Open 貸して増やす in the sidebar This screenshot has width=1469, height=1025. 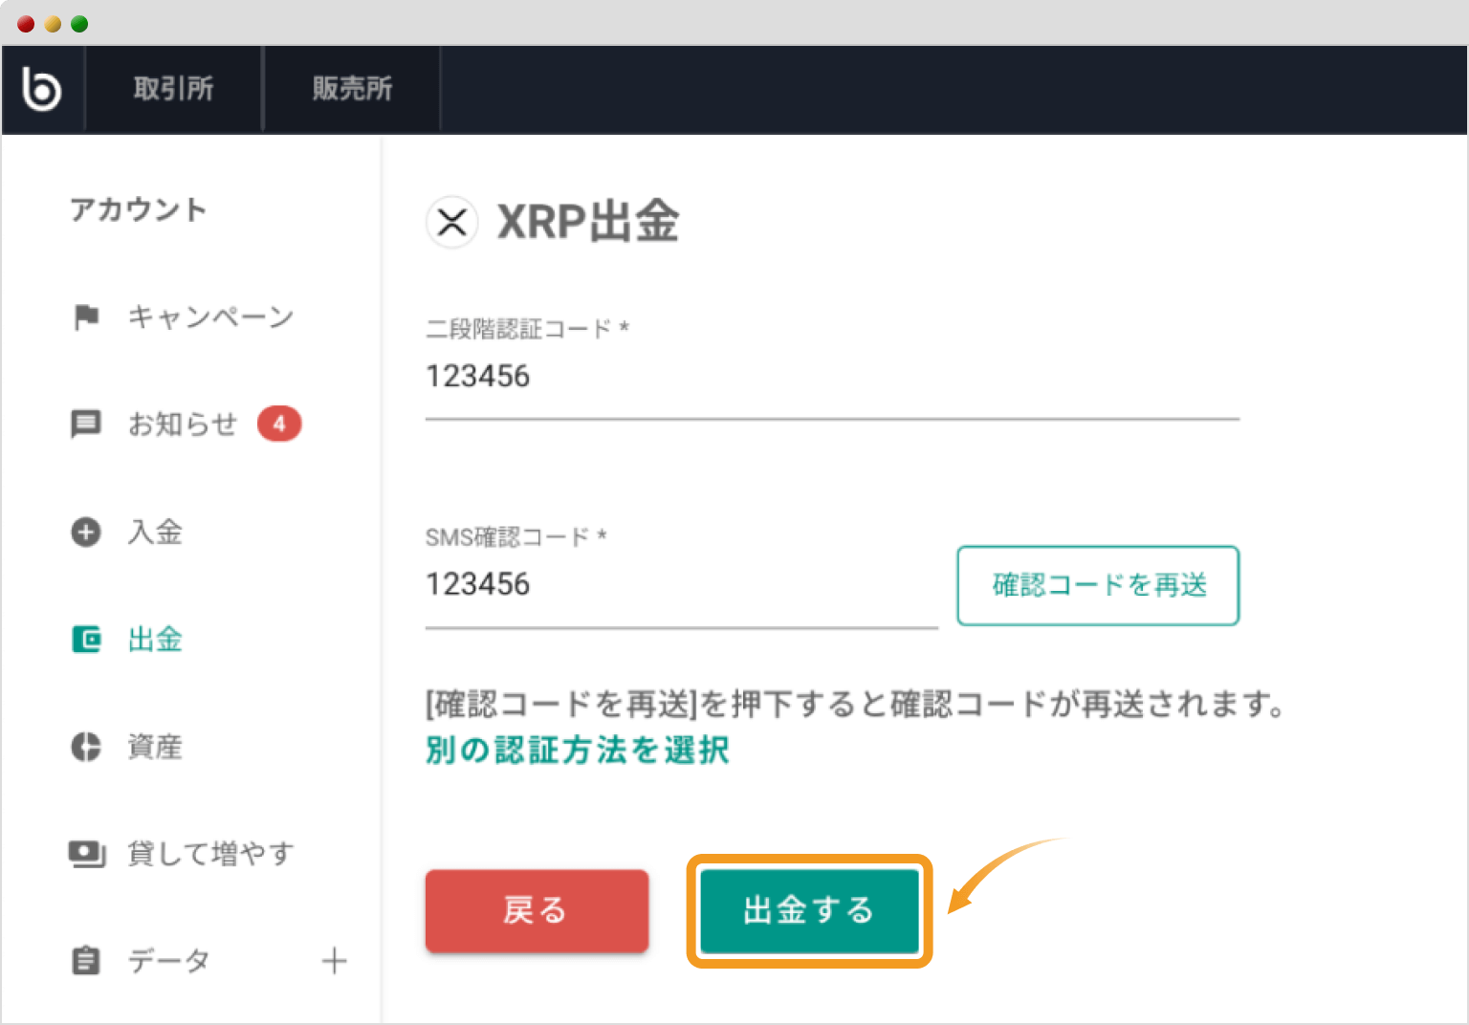click(210, 854)
